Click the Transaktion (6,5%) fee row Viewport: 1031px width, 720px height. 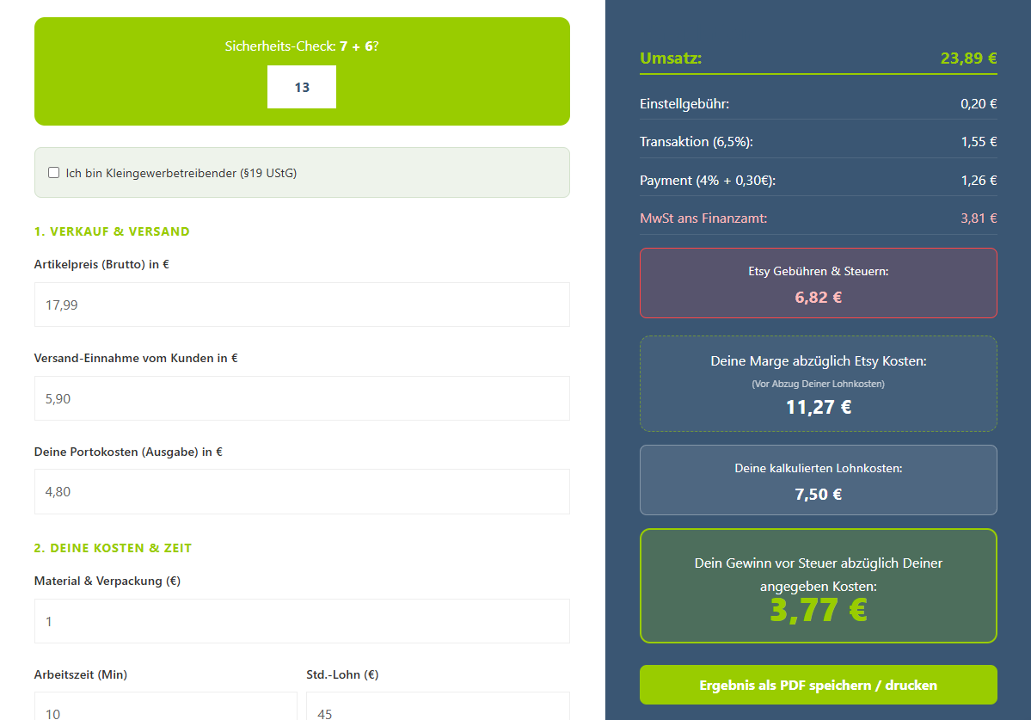point(818,142)
